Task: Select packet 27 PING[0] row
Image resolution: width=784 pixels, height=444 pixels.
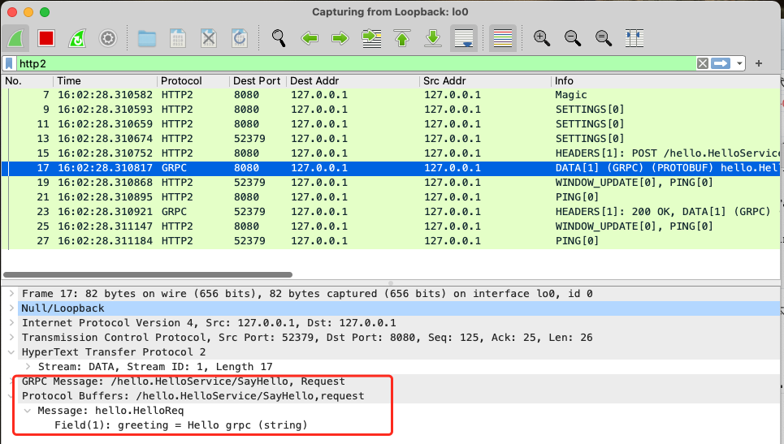Action: coord(390,241)
